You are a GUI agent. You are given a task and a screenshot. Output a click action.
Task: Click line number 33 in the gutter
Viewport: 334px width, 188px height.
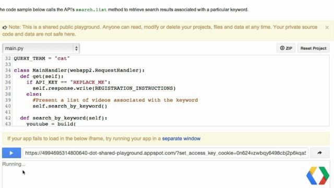pyautogui.click(x=8, y=64)
